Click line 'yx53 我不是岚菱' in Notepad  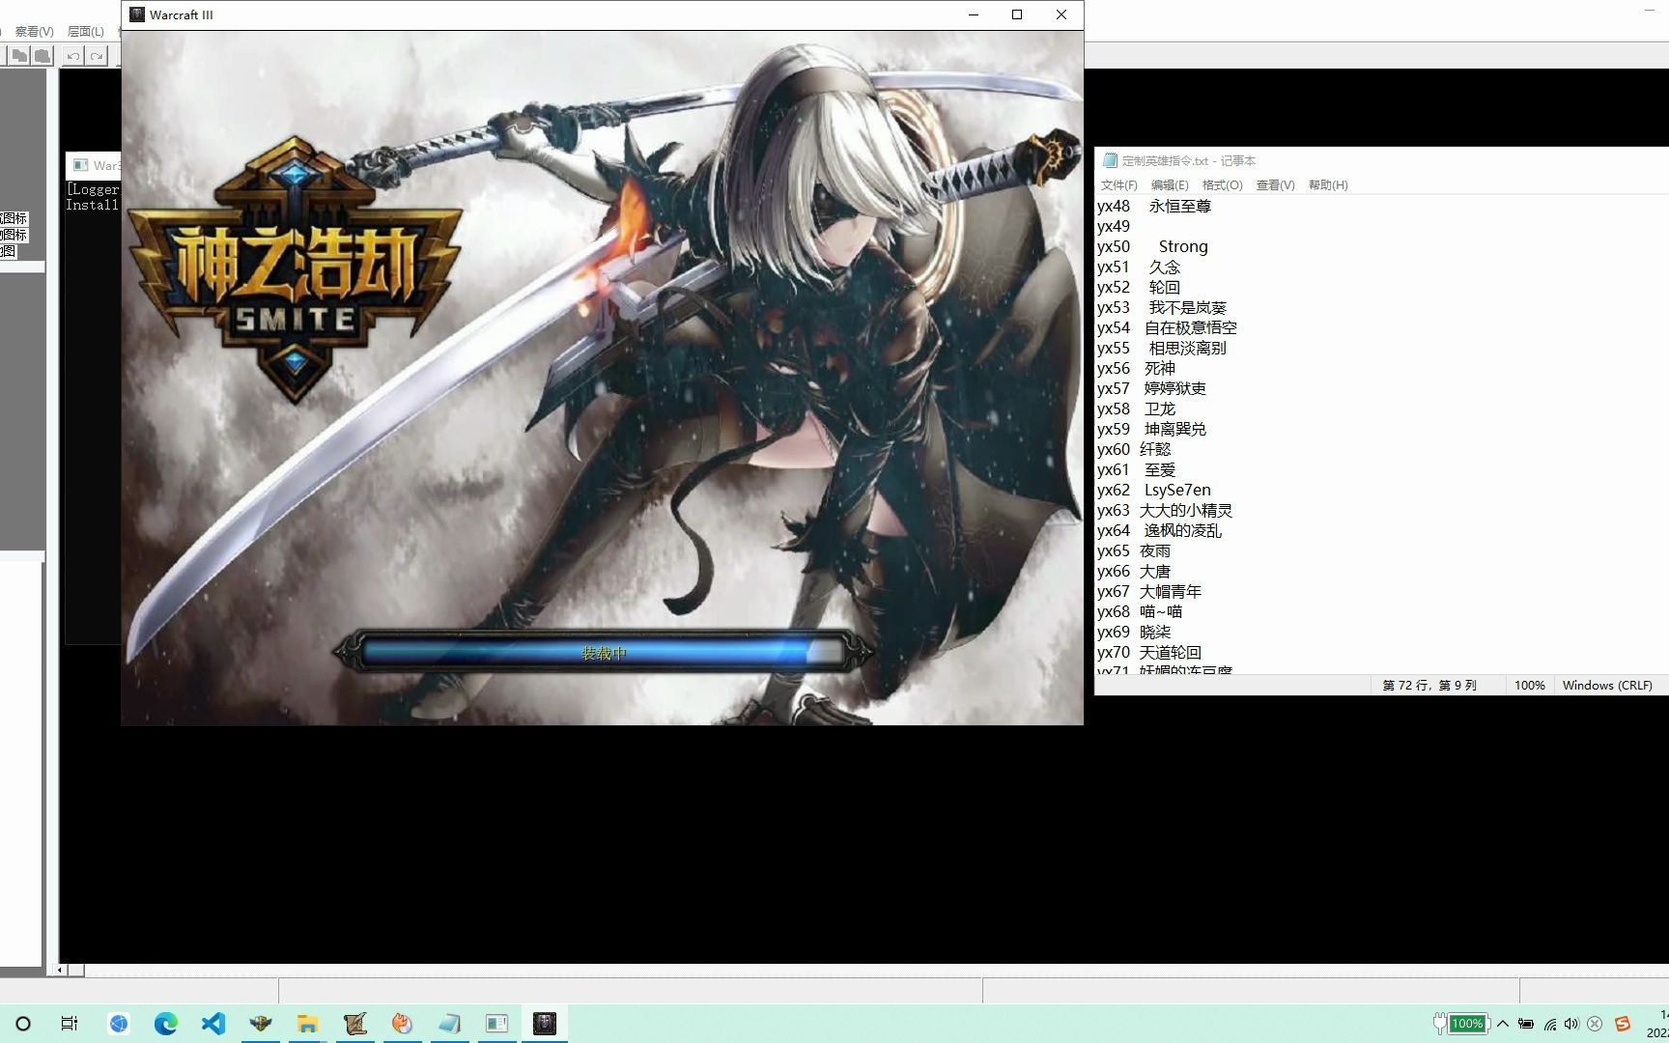(x=1162, y=307)
